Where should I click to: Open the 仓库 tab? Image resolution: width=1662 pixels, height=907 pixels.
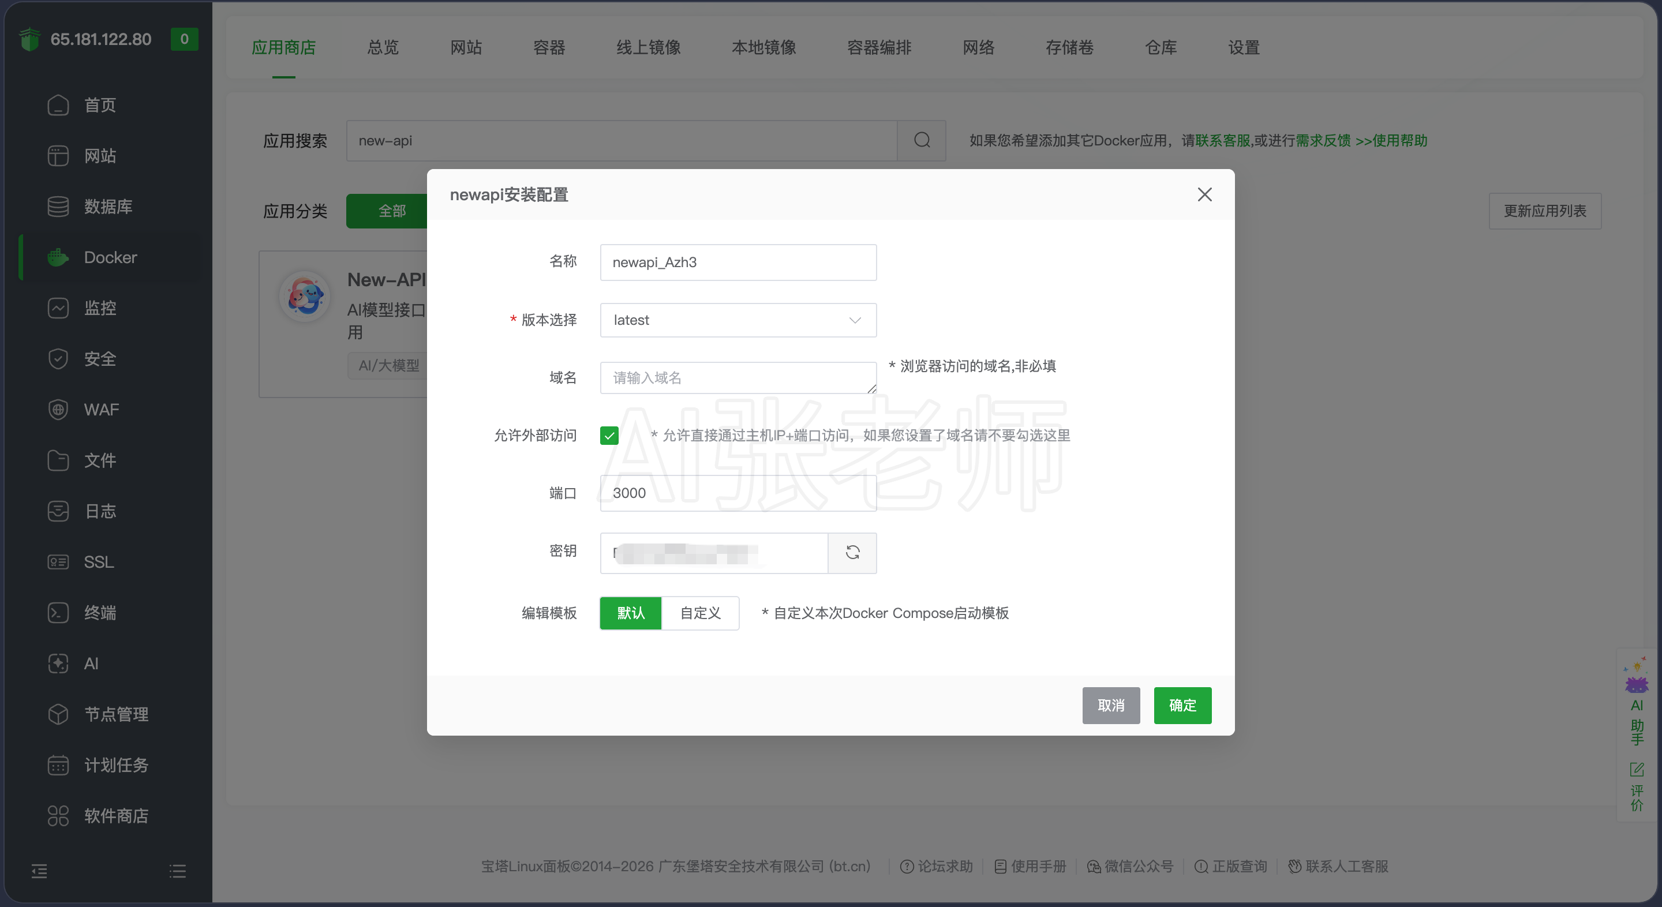click(1161, 47)
